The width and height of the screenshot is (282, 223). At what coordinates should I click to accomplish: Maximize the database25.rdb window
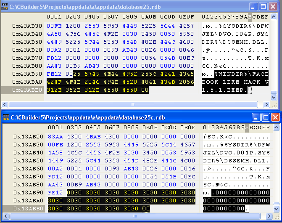pos(264,6)
